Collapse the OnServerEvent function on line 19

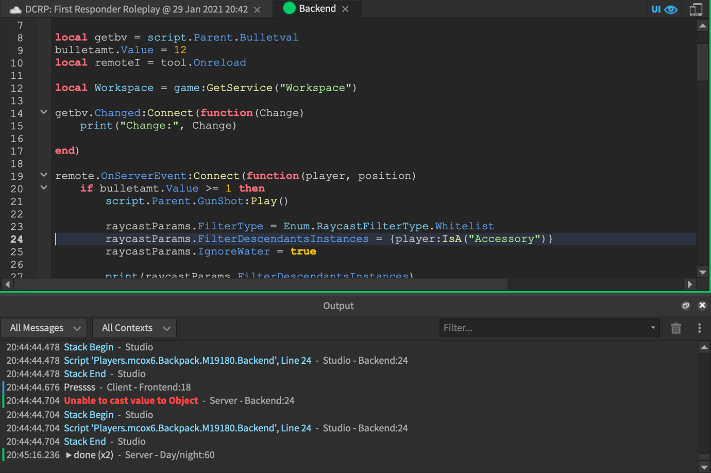coord(43,175)
